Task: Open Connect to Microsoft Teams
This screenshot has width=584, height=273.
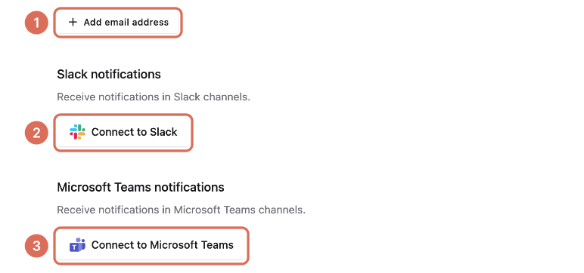Action: point(151,245)
